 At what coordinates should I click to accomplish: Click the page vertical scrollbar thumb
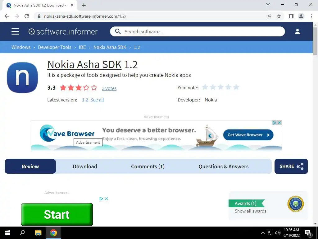[315, 41]
